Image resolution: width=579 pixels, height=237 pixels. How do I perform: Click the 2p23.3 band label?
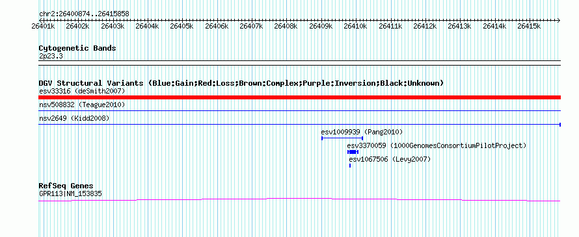tap(51, 56)
